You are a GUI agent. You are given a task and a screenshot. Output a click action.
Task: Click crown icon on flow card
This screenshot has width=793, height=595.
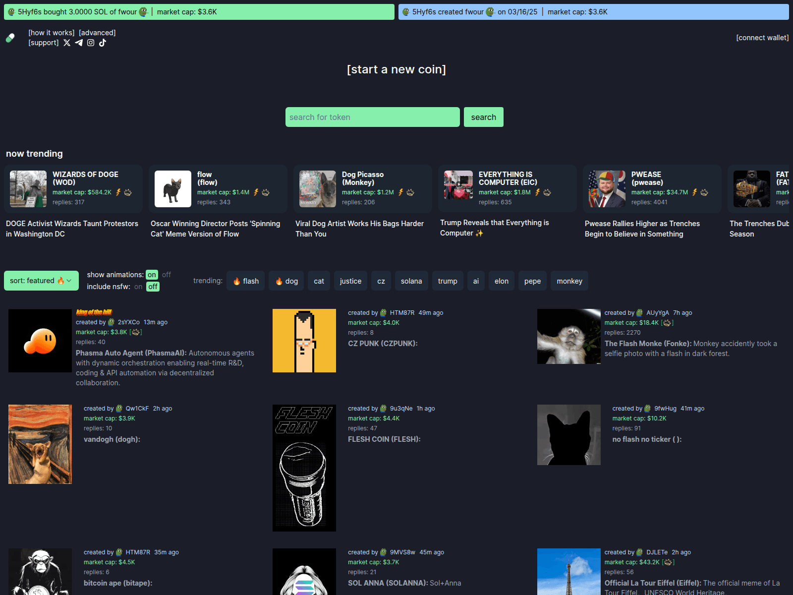[266, 192]
